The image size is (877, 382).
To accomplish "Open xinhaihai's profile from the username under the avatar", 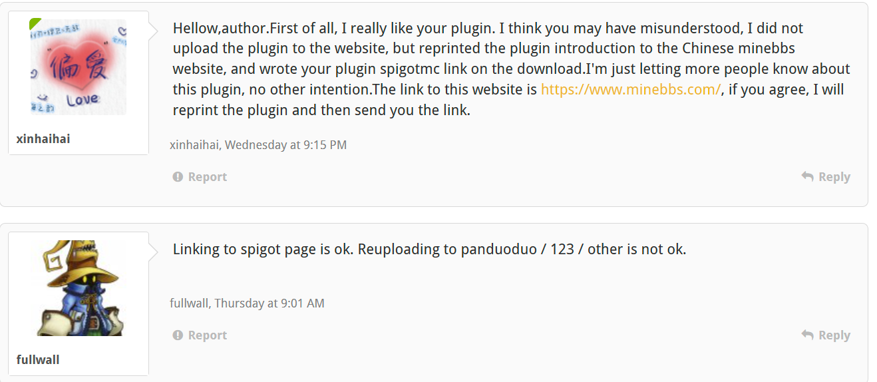I will [43, 138].
